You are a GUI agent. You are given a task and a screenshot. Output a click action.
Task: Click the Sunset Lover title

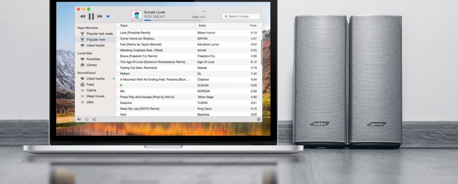[154, 12]
